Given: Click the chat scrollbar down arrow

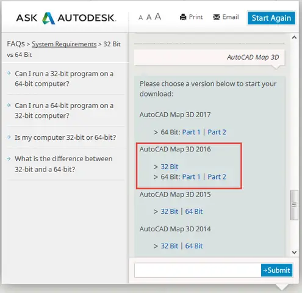Looking at the screenshot, I should pyautogui.click(x=294, y=253).
